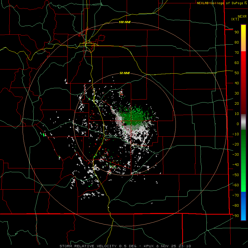The height and width of the screenshot is (248, 248).
Task: Click the 80 value on the color scale
Action: 237,42
